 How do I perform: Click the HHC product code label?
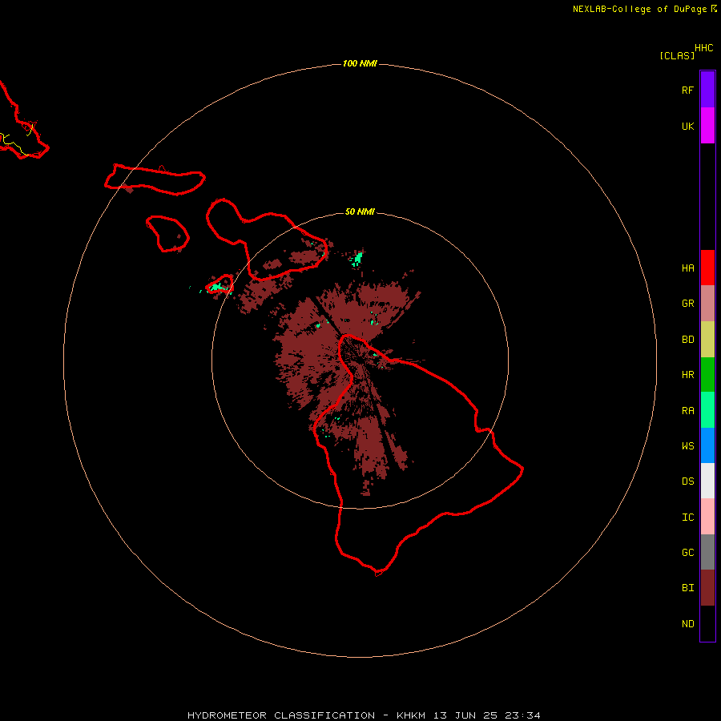tap(703, 48)
